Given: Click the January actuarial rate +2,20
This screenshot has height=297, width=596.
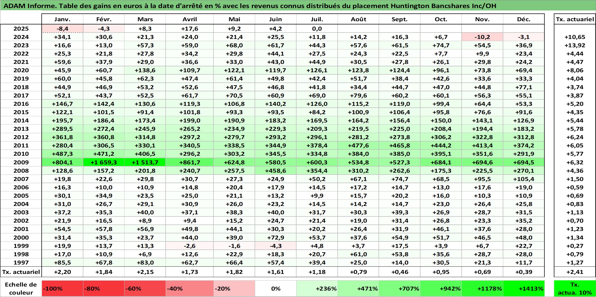Looking at the screenshot, I should click(x=62, y=272).
